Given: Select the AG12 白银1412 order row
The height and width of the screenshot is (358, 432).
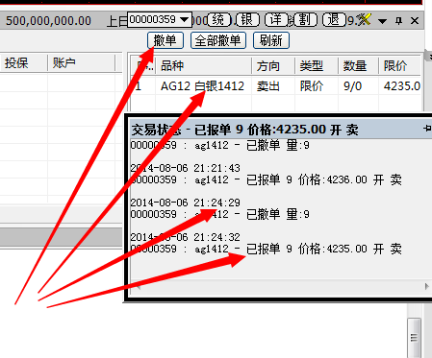Looking at the screenshot, I should (x=276, y=86).
